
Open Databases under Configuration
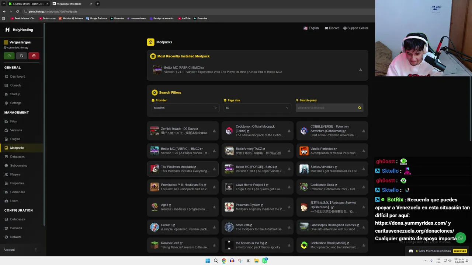pos(17,219)
